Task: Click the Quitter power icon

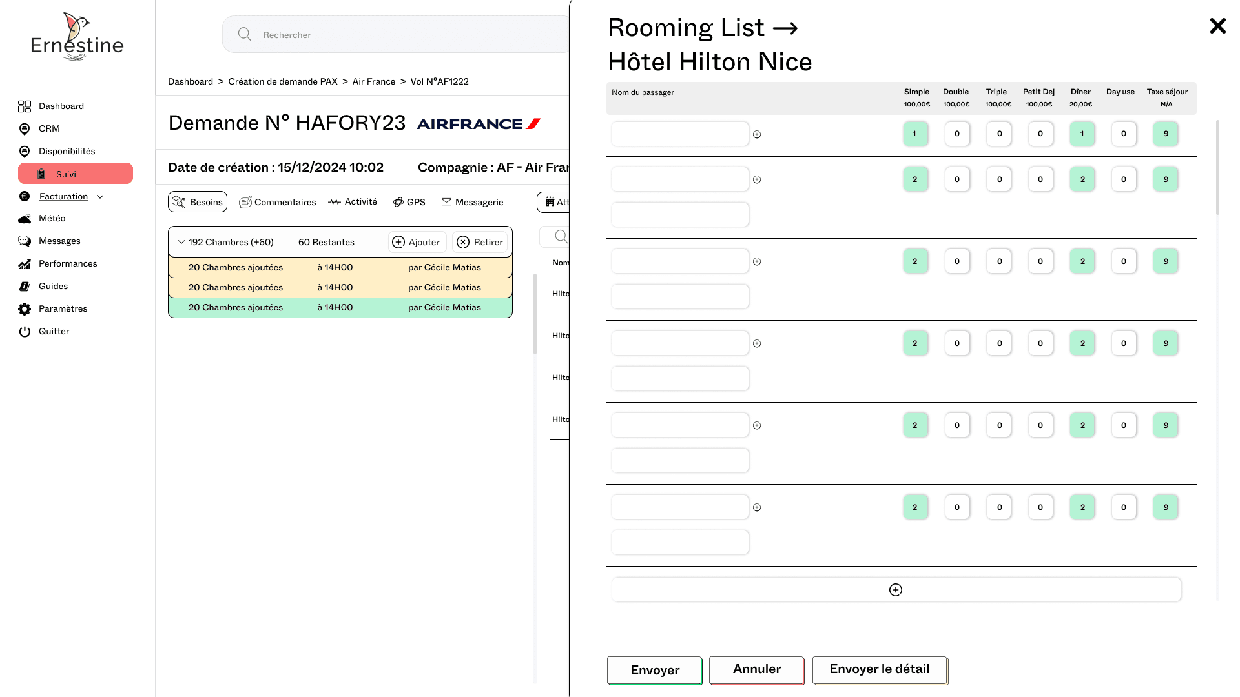Action: [25, 332]
